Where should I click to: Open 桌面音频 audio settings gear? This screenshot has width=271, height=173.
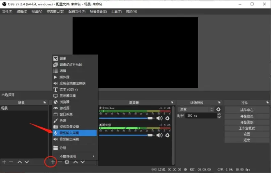tap(167, 135)
